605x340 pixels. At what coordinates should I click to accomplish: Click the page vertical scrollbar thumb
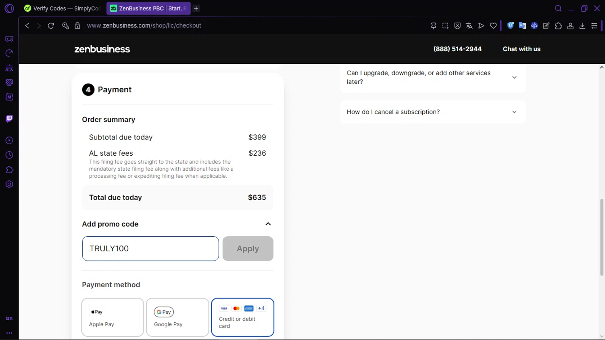[602, 237]
